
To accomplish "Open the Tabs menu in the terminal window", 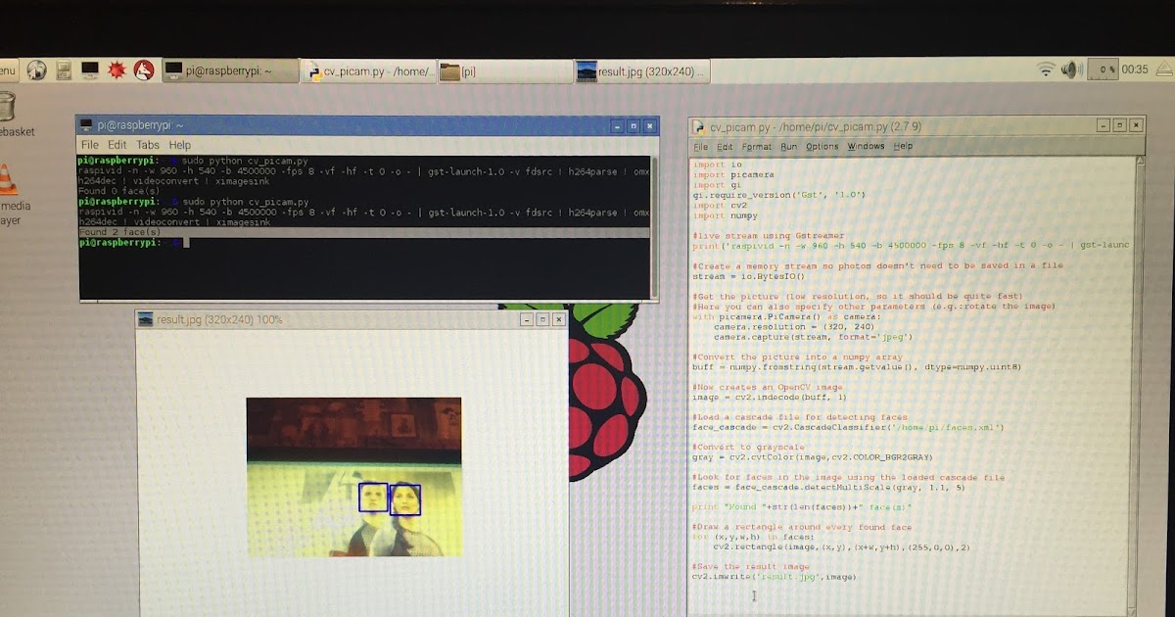I will coord(148,144).
